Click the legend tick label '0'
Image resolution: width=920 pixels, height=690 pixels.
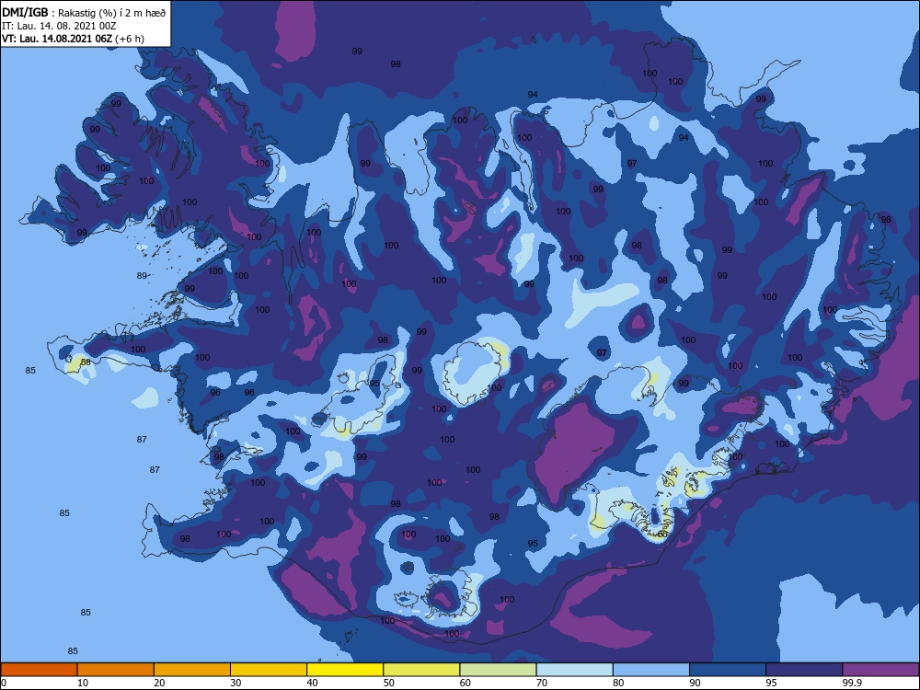pos(4,683)
